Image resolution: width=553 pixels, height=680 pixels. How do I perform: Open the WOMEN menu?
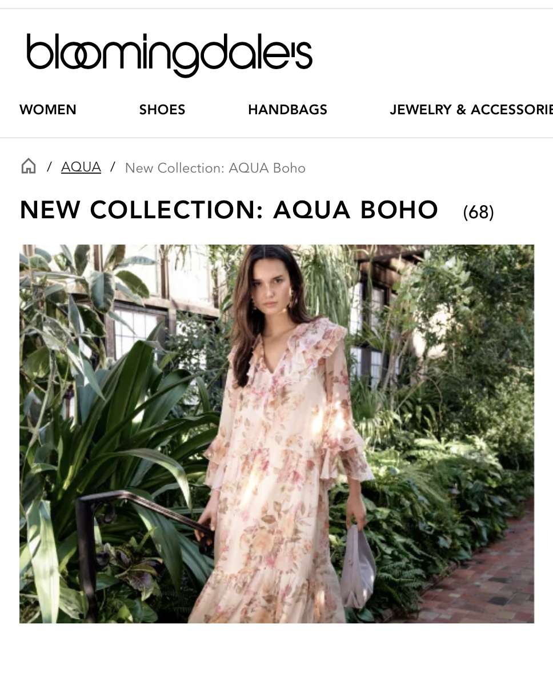pos(48,110)
